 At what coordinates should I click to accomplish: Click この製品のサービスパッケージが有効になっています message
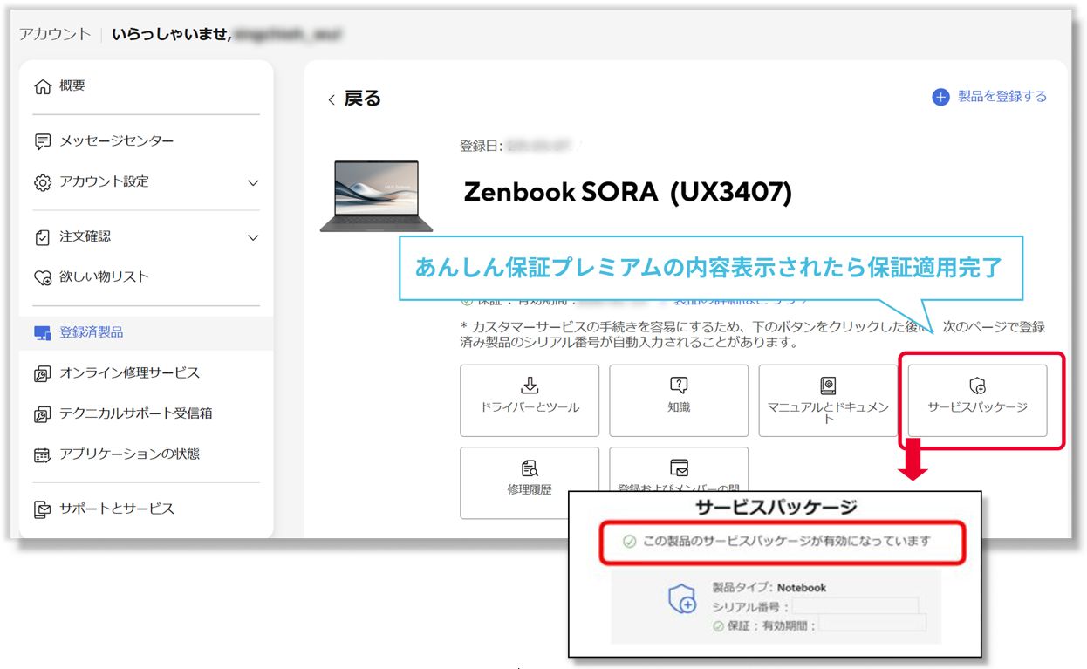[x=787, y=541]
